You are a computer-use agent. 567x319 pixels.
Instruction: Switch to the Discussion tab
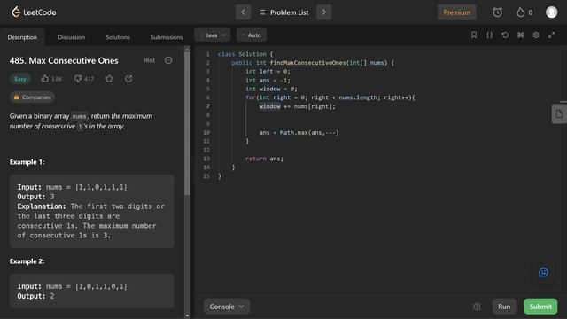pos(72,37)
